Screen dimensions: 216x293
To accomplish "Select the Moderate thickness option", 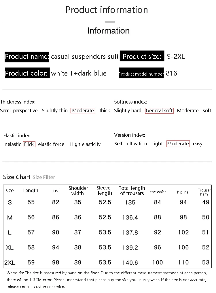I will tap(83, 110).
